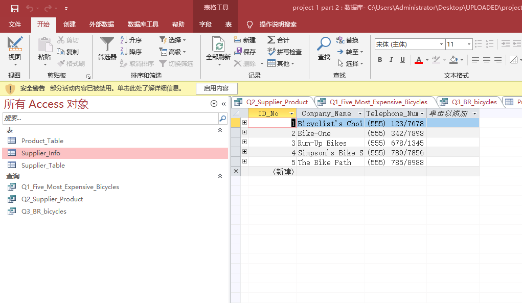Toggle underline formatting
Viewport: 522px width, 303px height.
(x=402, y=60)
